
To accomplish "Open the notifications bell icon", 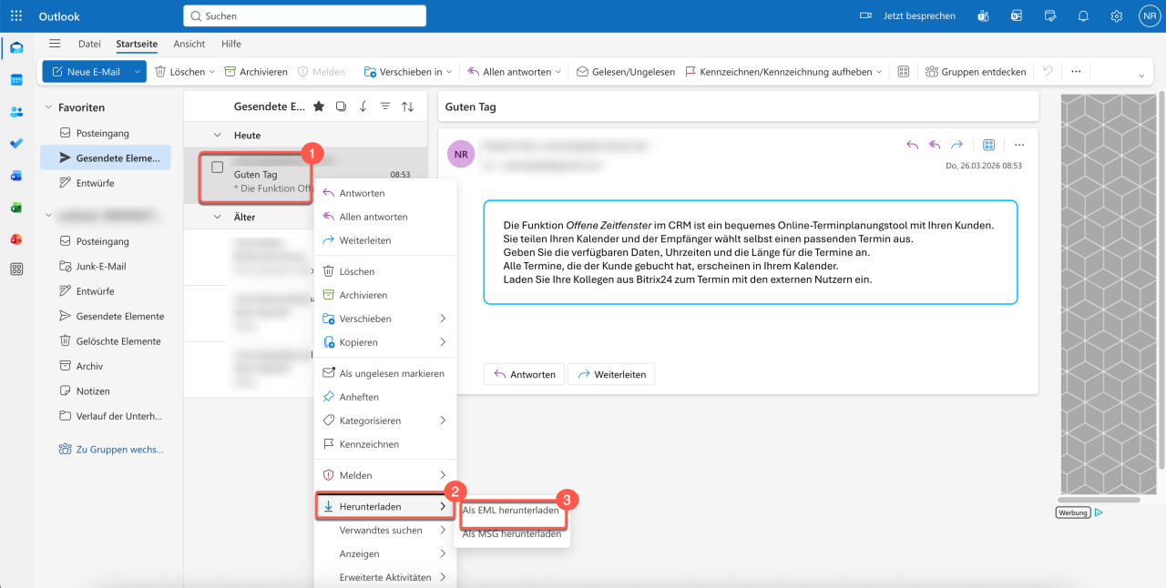I will [x=1083, y=16].
